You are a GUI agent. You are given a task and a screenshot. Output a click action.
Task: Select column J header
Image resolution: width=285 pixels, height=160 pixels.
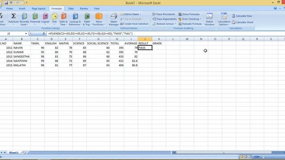click(x=145, y=39)
